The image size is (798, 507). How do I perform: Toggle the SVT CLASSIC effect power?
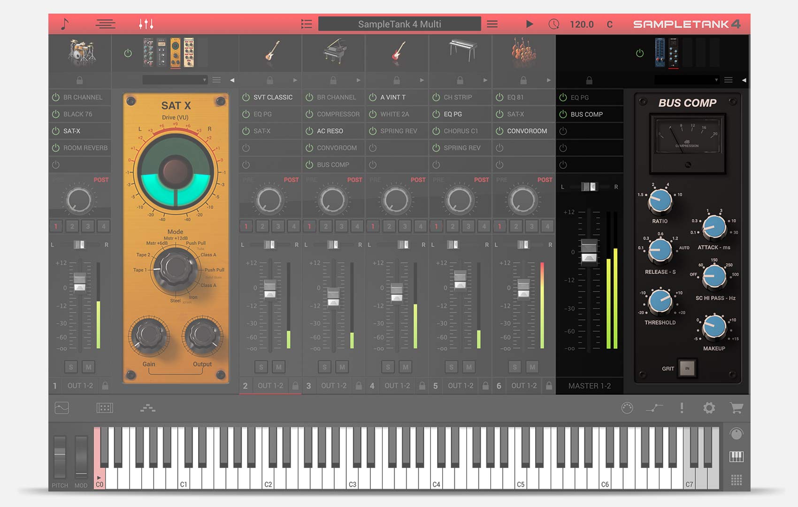point(246,97)
